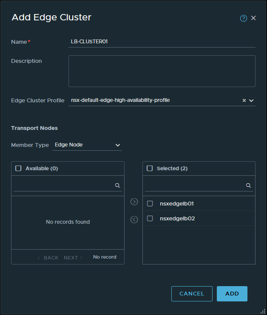Image resolution: width=267 pixels, height=315 pixels.
Task: Clear the Edge Cluster Profile selection
Action: (244, 101)
